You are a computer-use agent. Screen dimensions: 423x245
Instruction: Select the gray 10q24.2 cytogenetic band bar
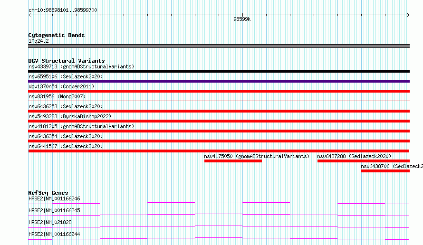point(219,46)
